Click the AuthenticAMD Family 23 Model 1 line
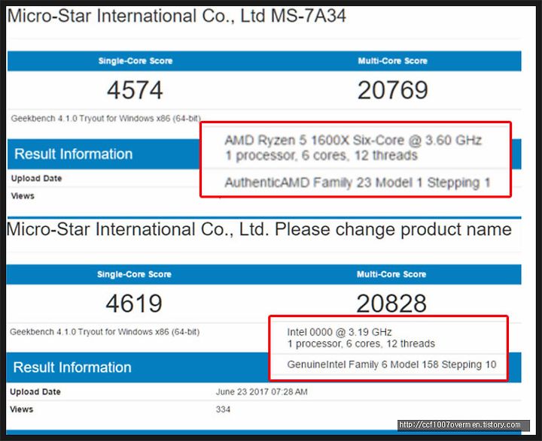The image size is (542, 441). [x=358, y=183]
